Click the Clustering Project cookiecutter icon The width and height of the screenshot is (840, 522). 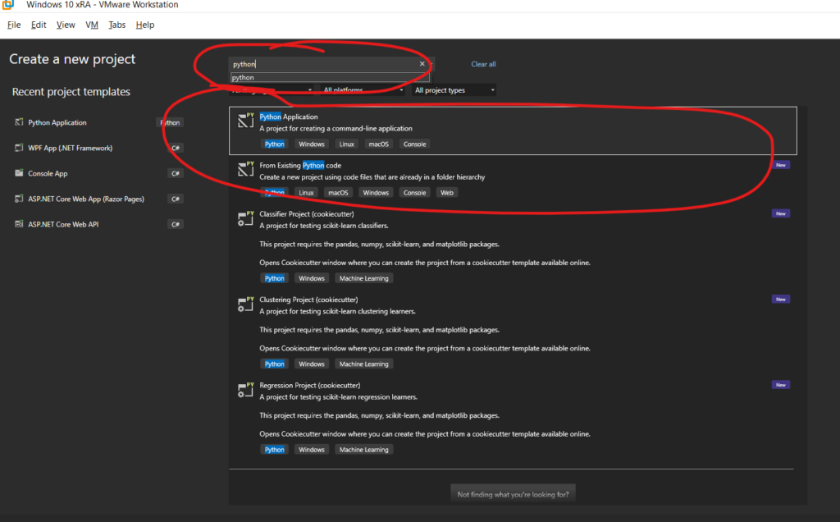246,303
